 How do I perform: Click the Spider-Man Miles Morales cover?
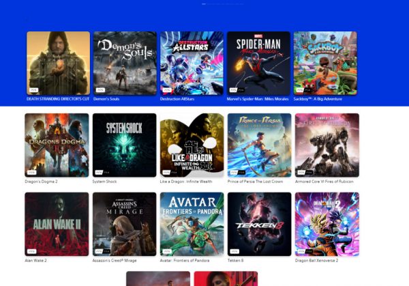258,63
